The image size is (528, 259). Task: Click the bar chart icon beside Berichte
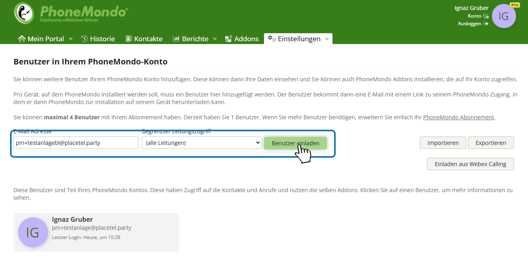[176, 39]
